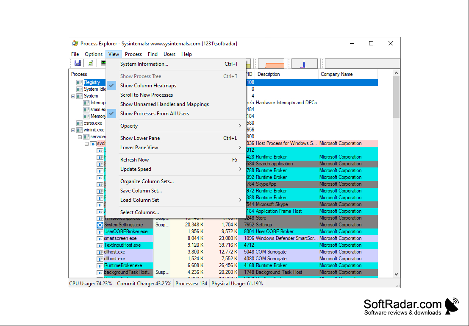Click the TextInputHost.exe process icon

[x=100, y=245]
